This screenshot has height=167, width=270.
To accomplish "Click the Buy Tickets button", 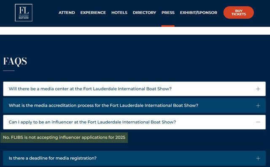I will 238,12.
